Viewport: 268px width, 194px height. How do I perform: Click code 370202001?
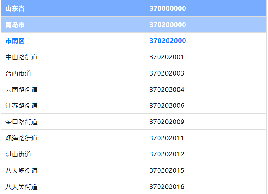(x=167, y=57)
